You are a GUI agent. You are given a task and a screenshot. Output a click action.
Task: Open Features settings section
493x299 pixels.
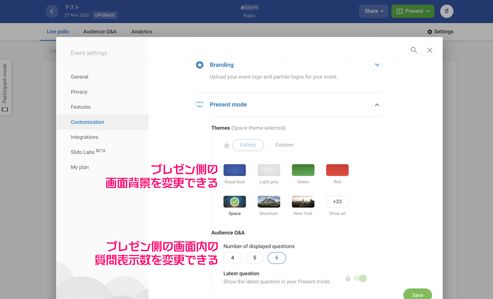pos(103,107)
